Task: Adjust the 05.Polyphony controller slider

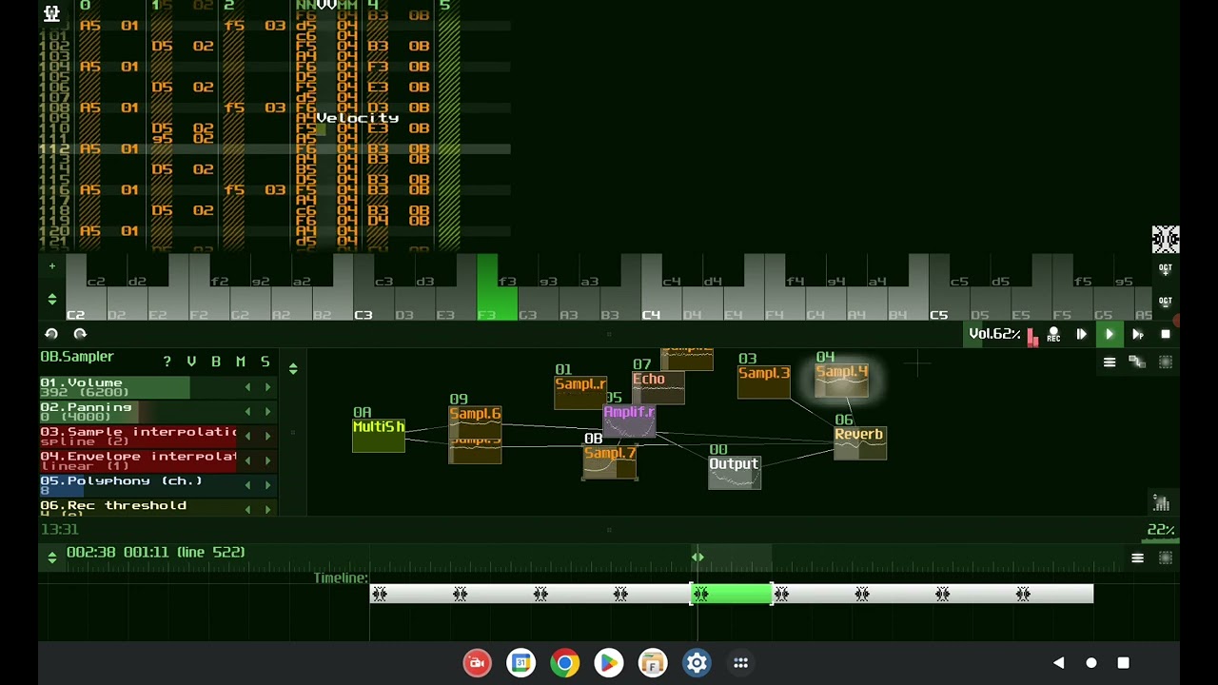Action: tap(138, 485)
